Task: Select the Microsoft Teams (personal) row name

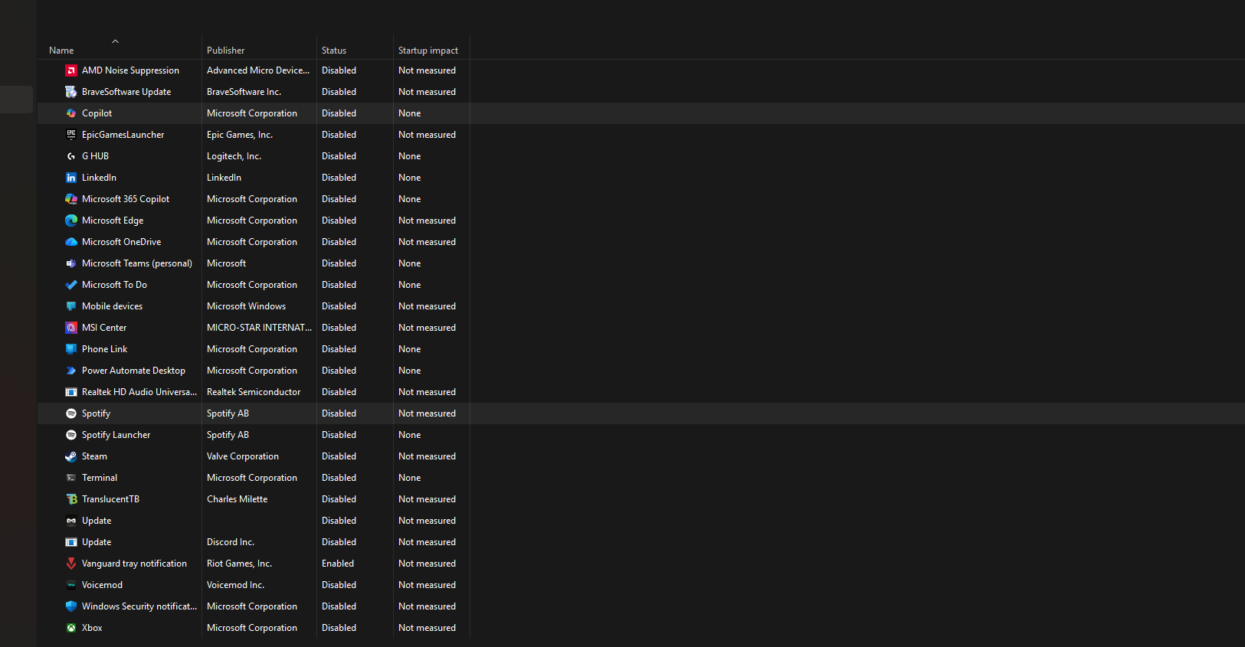Action: pos(137,263)
